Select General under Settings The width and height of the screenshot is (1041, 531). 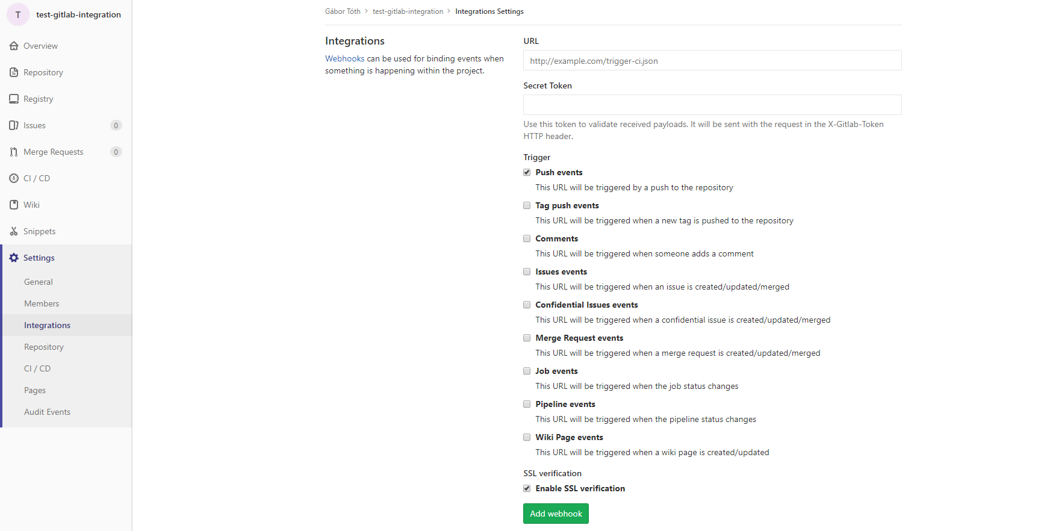tap(39, 282)
